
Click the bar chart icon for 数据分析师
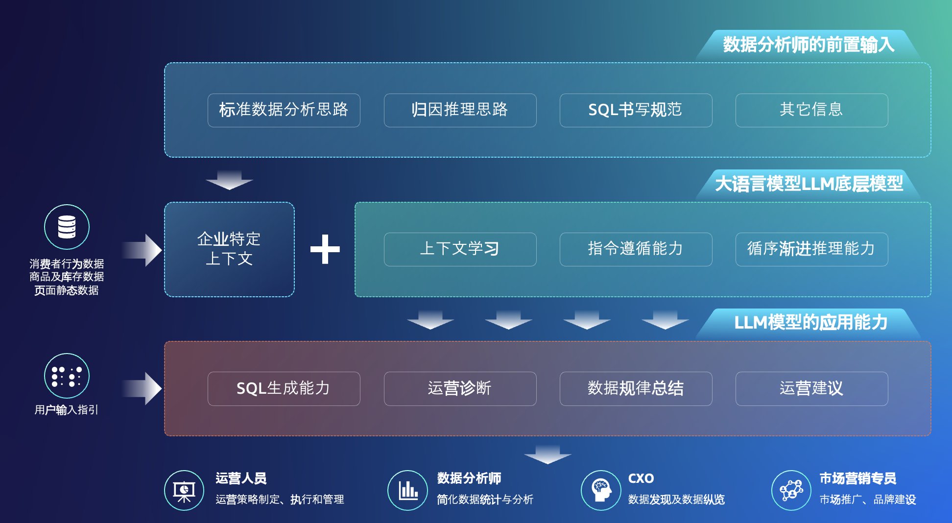pos(407,490)
